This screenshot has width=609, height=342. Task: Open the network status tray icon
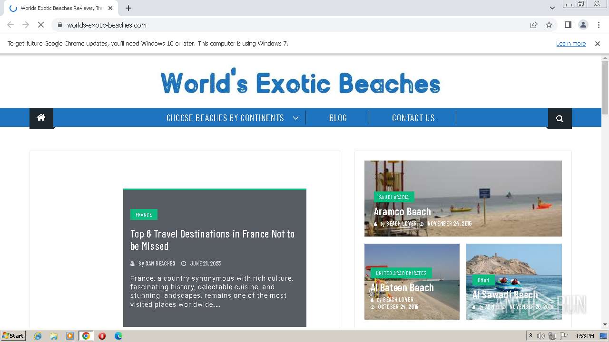[x=552, y=336]
